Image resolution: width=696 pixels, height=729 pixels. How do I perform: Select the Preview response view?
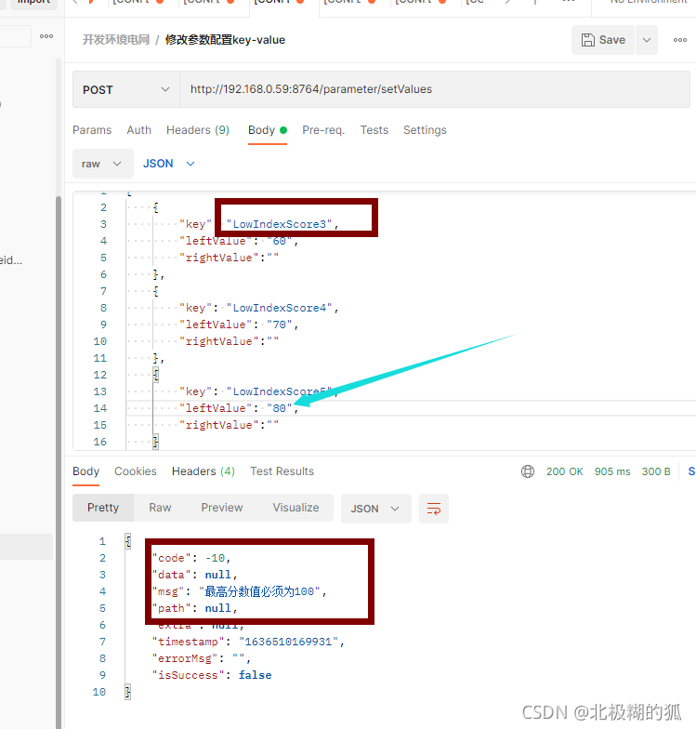click(x=221, y=508)
